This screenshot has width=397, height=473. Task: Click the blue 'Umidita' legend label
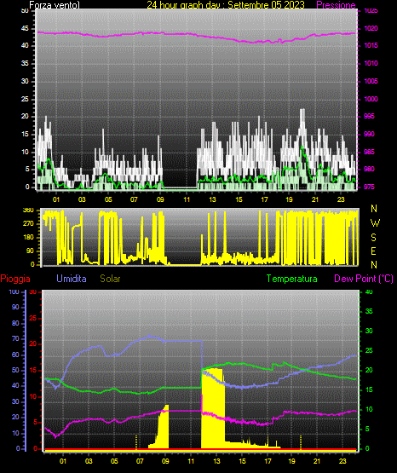tap(72, 279)
